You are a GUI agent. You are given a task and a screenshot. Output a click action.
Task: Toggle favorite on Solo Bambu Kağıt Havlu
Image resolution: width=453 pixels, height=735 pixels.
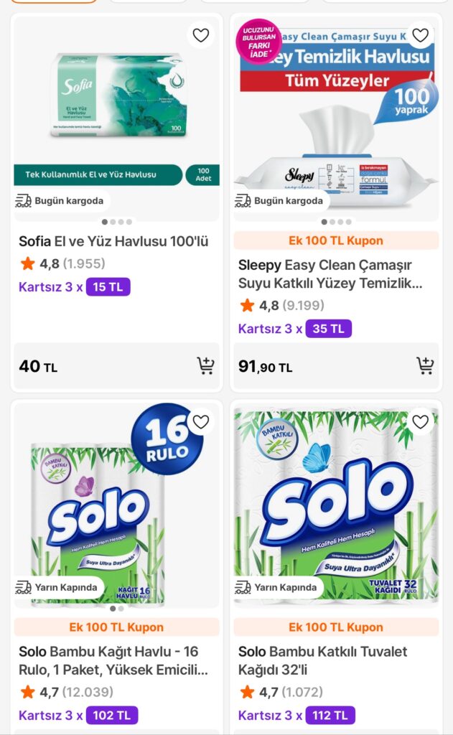coord(201,422)
